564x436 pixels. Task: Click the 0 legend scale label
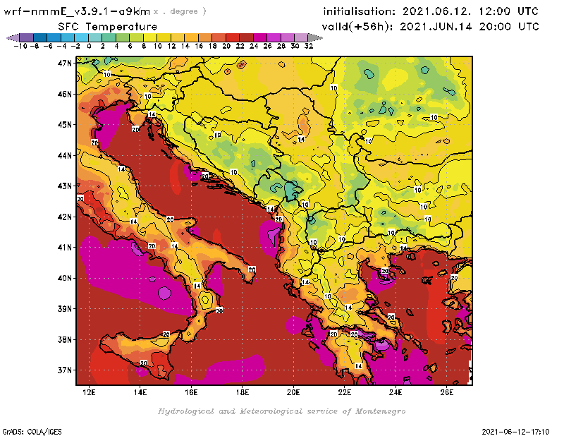pos(89,46)
